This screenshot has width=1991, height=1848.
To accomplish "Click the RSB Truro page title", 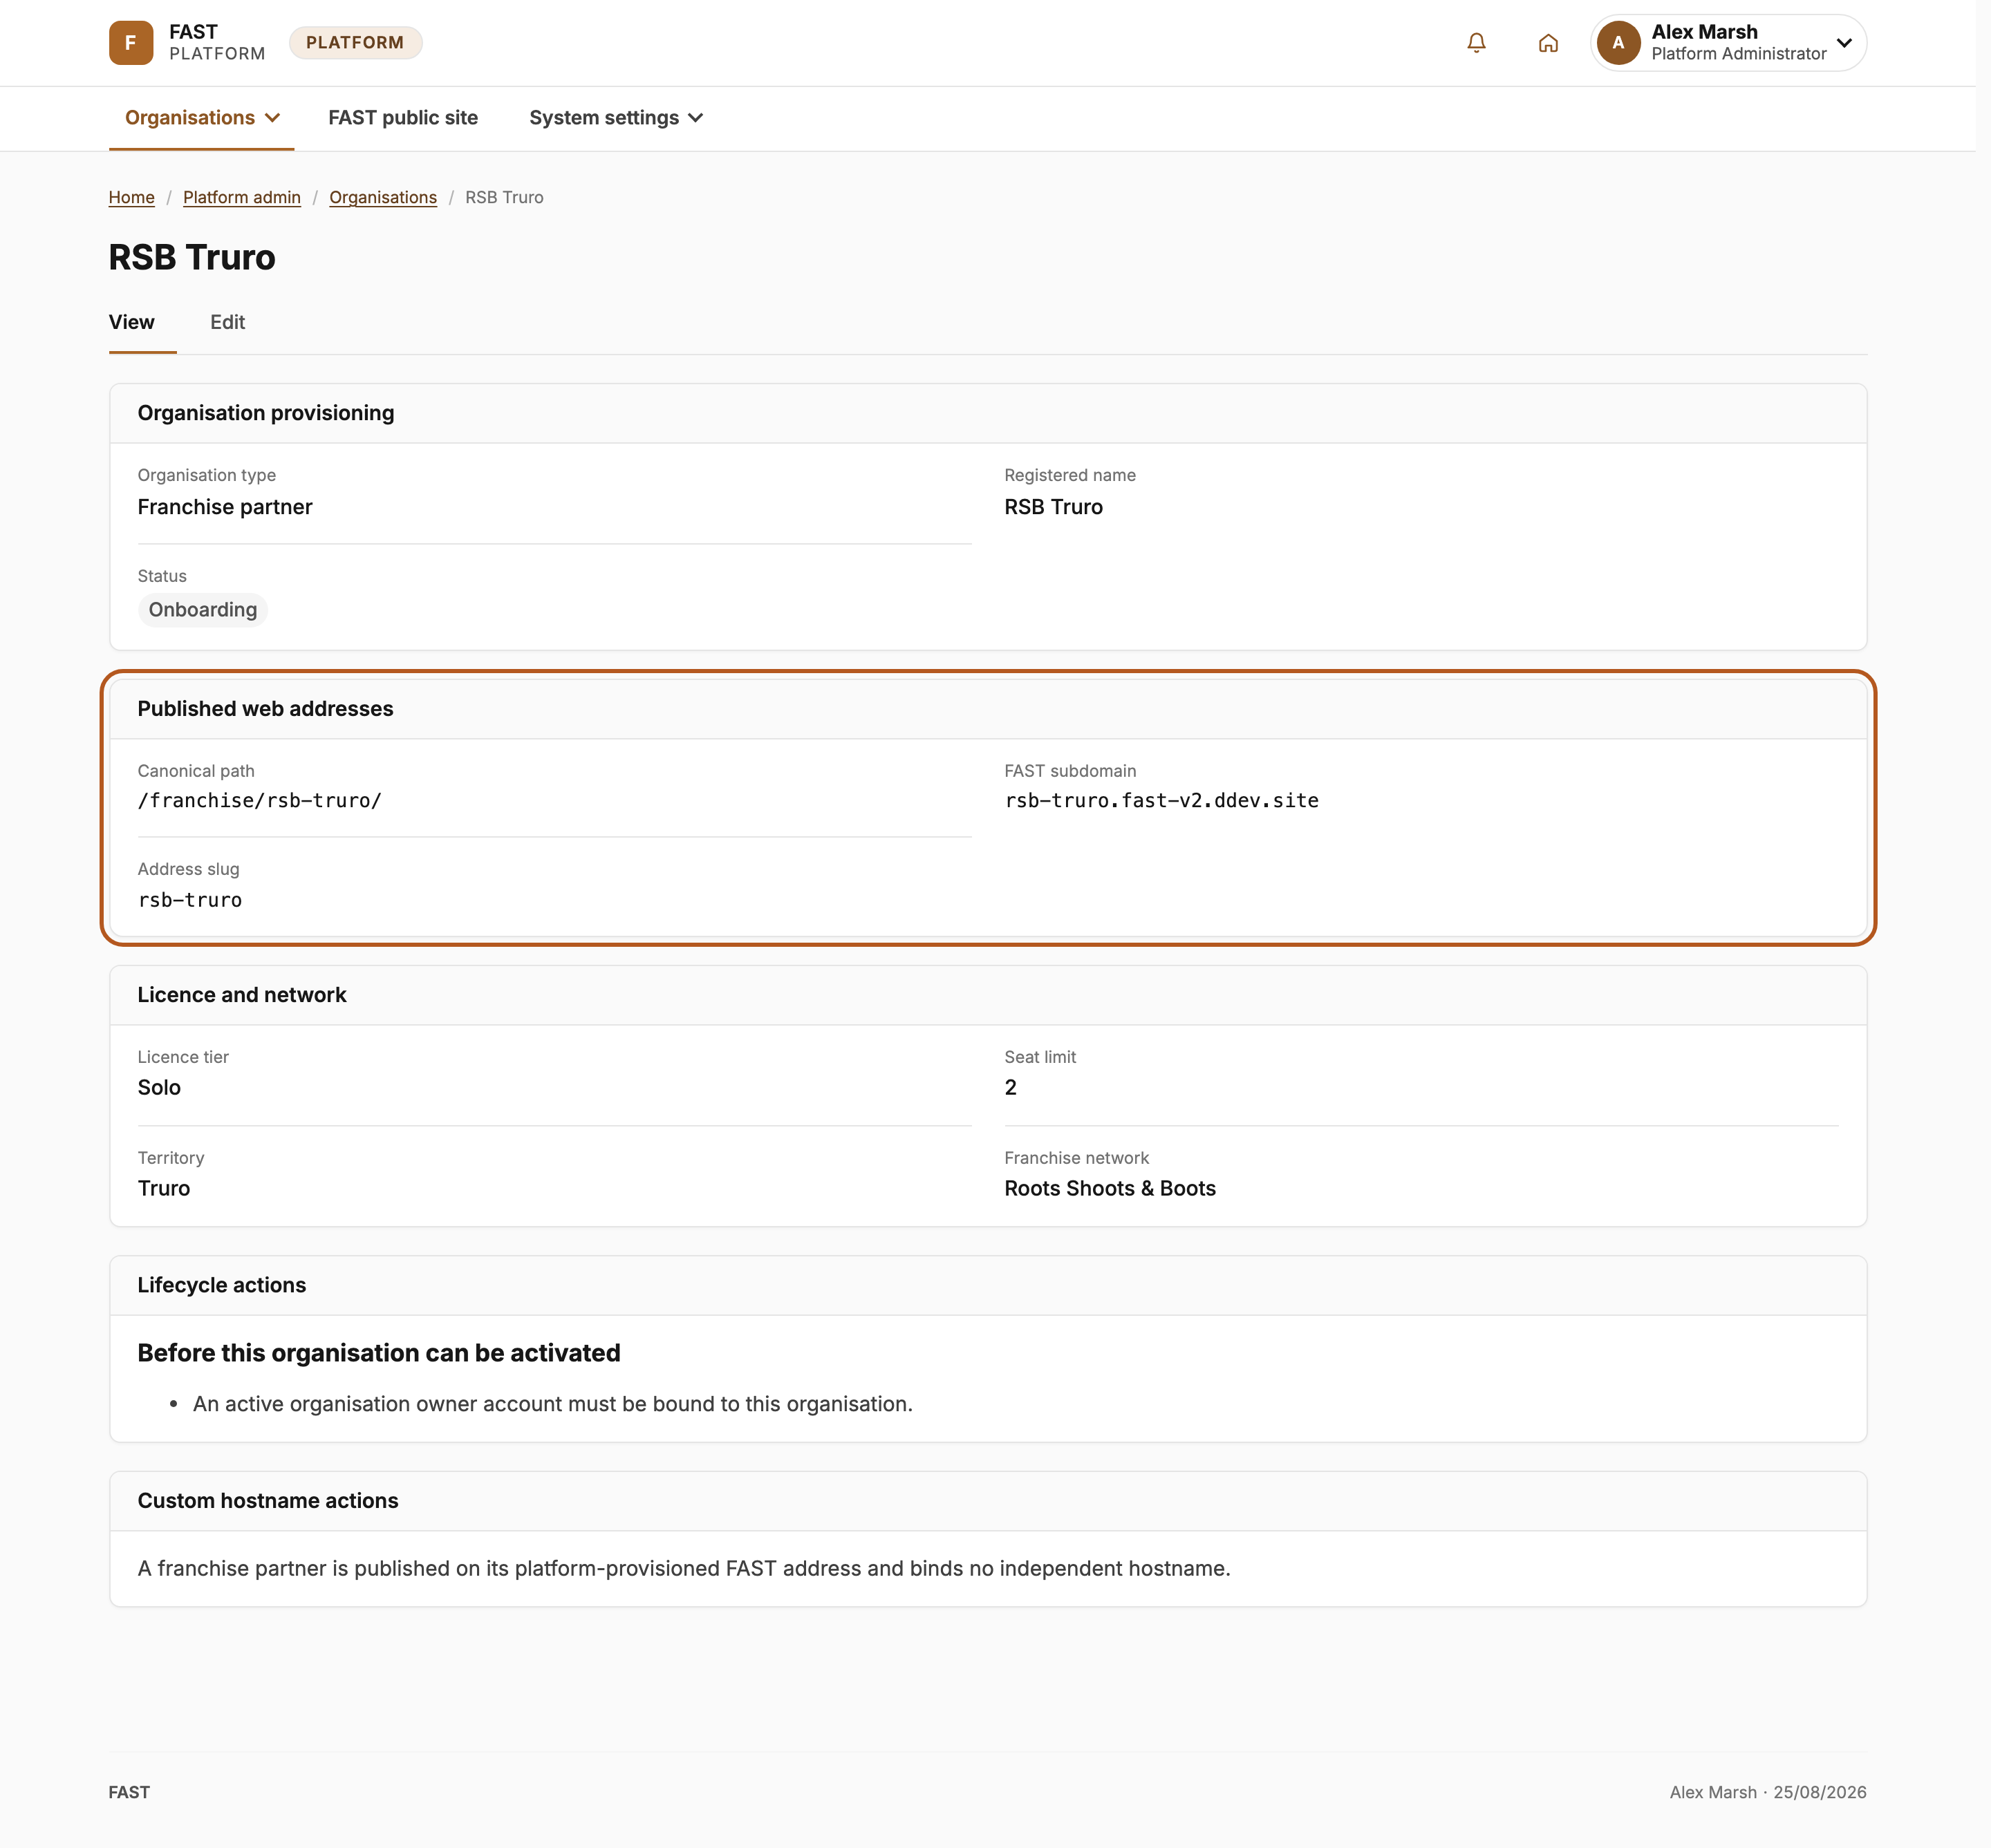I will [x=192, y=258].
